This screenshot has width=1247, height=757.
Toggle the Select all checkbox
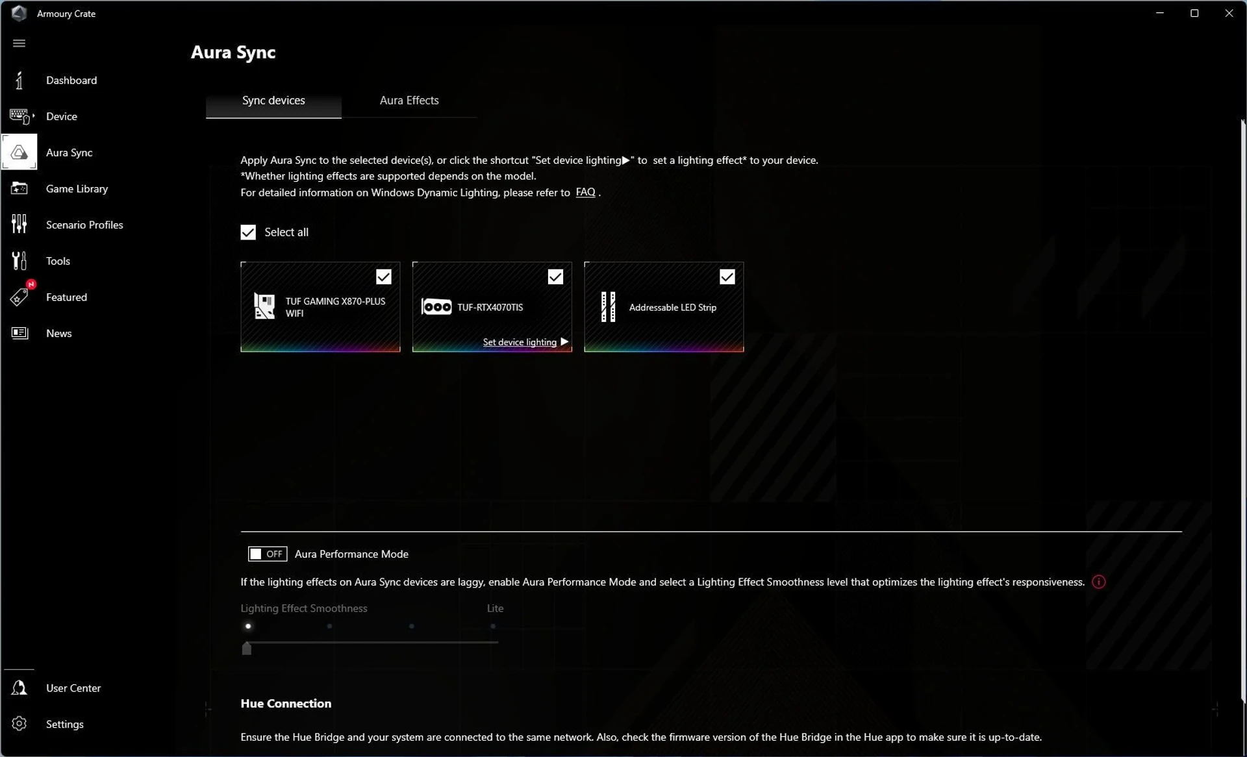point(248,232)
